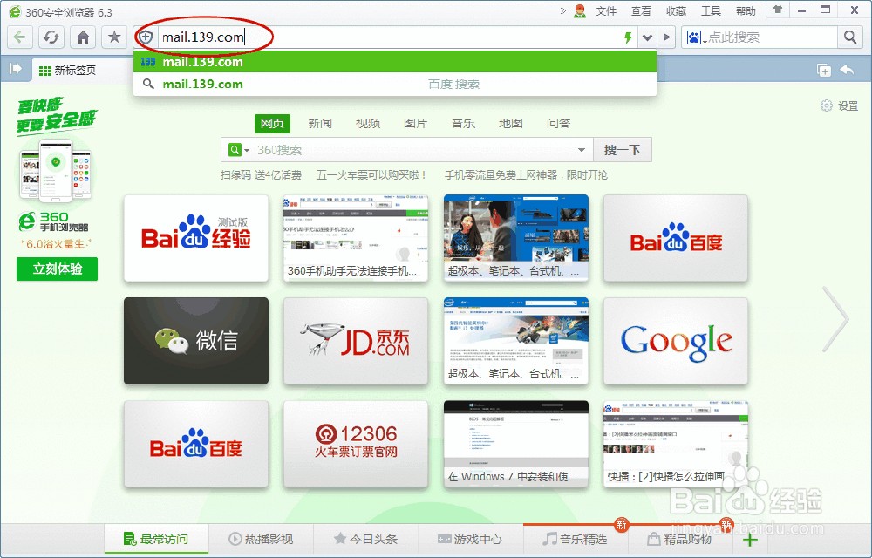
Task: Reload page with the refresh icon
Action: [x=51, y=37]
